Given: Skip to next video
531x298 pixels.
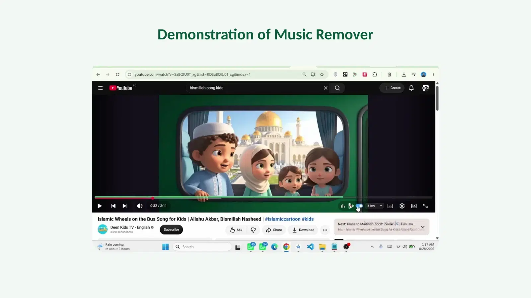Looking at the screenshot, I should pyautogui.click(x=125, y=206).
